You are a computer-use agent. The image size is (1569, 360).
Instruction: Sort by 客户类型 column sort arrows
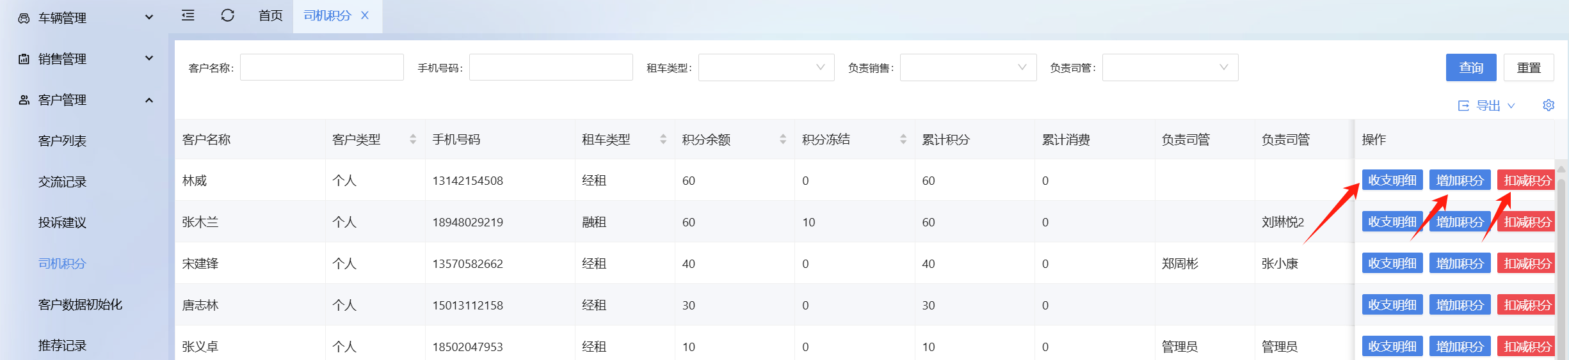pyautogui.click(x=413, y=139)
